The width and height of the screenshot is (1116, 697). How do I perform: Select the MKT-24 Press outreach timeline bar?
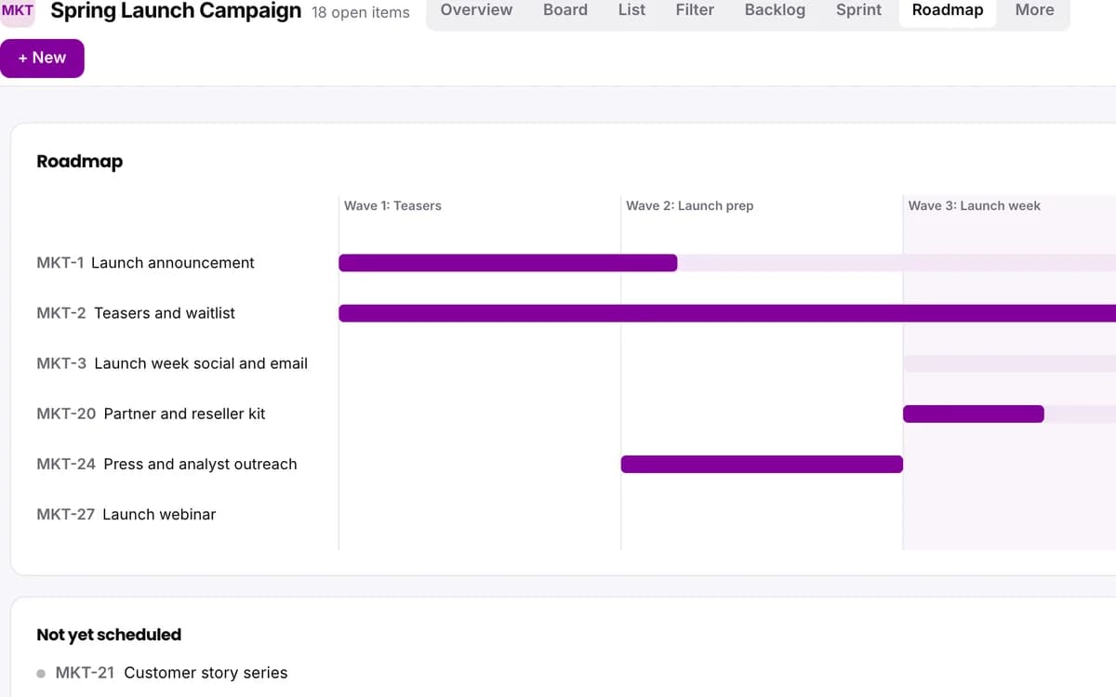coord(762,464)
